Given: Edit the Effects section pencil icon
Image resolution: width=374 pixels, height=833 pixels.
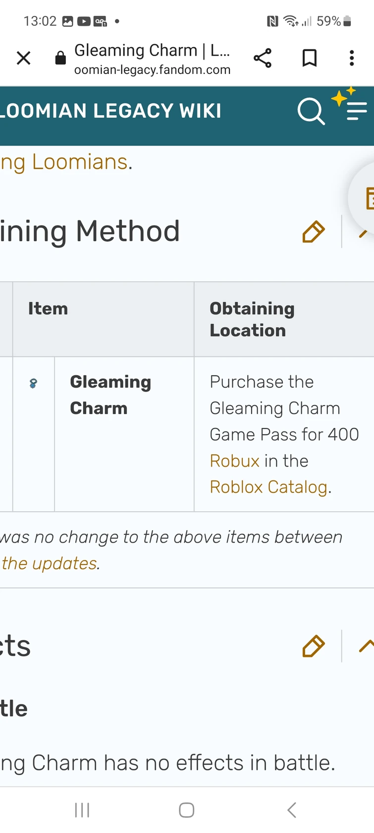Looking at the screenshot, I should pos(314,646).
